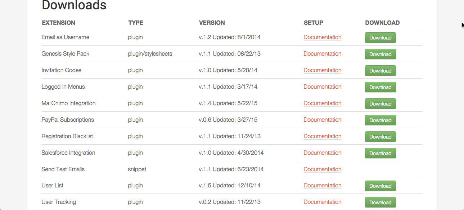Download the Genesis Style Pack
Screen dimensions: 464x210
click(x=380, y=54)
